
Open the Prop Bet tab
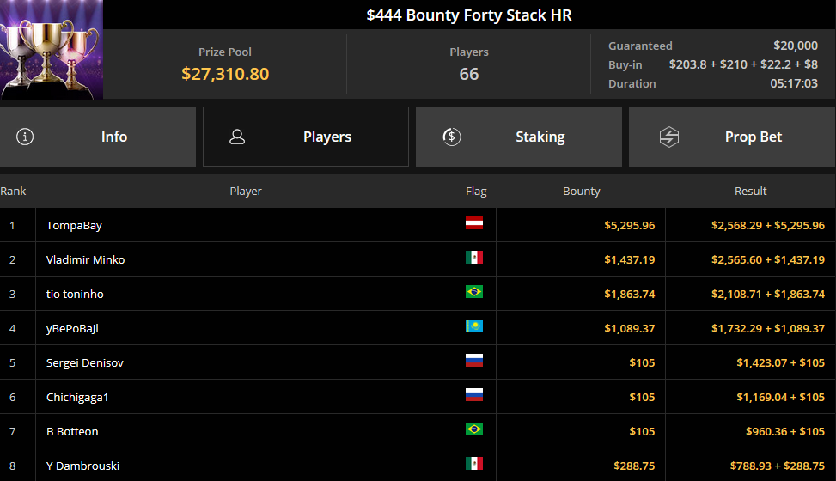(732, 137)
